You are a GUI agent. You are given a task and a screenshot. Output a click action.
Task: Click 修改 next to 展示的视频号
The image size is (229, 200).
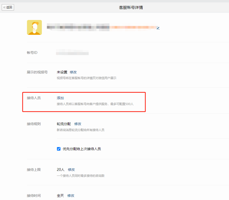pyautogui.click(x=73, y=72)
